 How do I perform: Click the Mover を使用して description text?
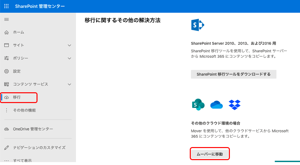(240, 134)
